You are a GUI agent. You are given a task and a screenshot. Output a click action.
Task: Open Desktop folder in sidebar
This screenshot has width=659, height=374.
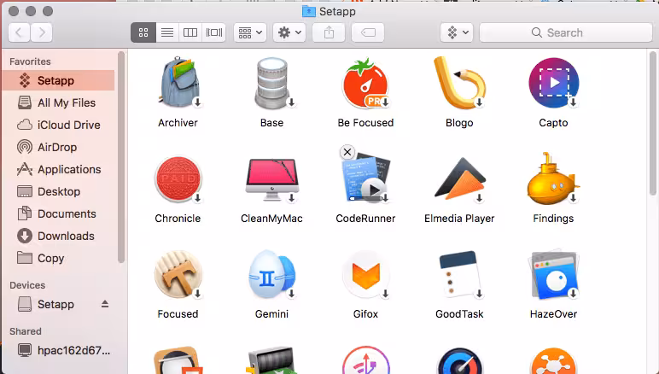click(58, 191)
